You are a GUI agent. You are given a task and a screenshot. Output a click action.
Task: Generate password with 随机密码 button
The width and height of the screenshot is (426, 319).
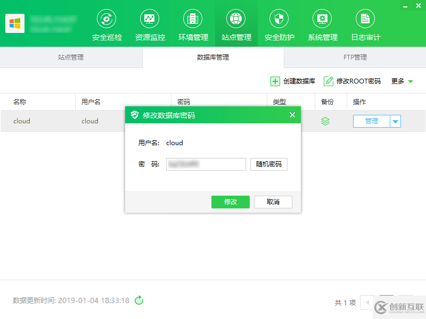pyautogui.click(x=269, y=164)
